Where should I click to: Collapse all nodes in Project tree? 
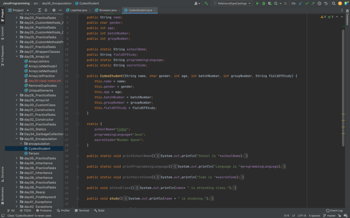tap(46, 10)
